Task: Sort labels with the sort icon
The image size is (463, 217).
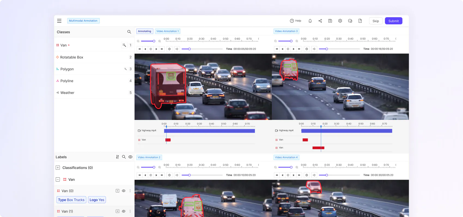Action: point(117,157)
